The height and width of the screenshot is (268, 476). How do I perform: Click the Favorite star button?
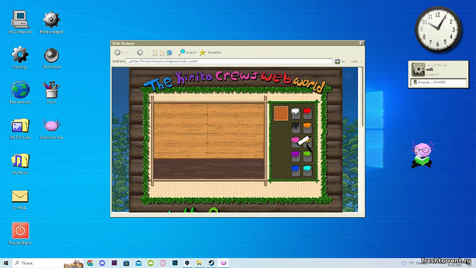[210, 52]
